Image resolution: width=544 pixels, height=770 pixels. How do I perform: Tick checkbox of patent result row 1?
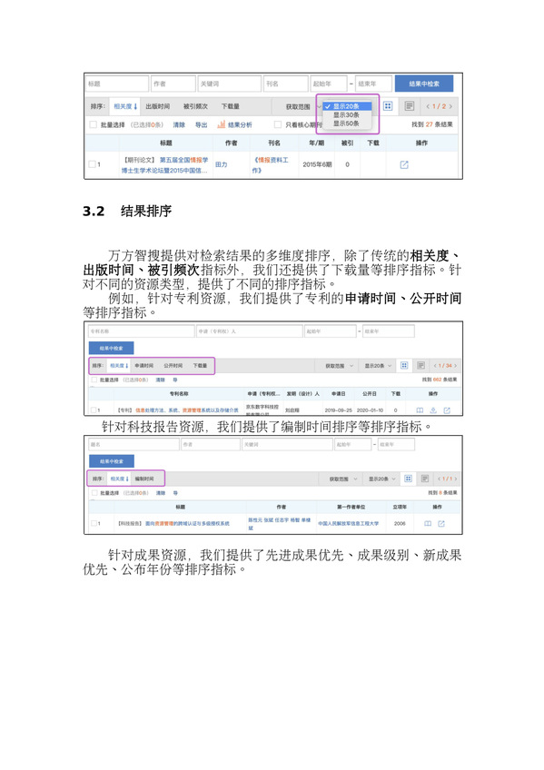tap(93, 410)
